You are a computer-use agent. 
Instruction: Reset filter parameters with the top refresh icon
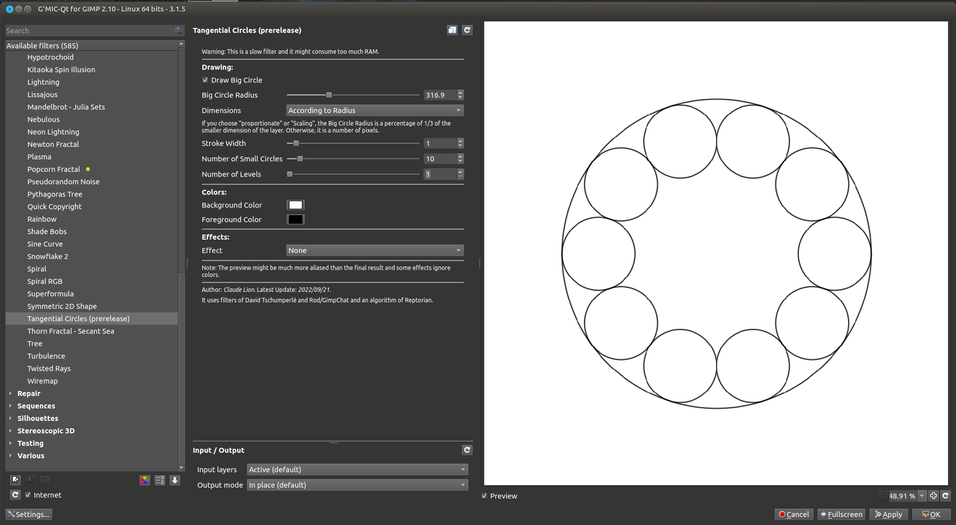point(467,30)
